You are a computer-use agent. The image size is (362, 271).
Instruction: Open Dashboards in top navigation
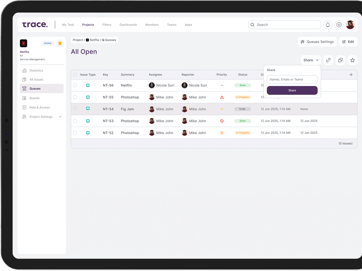click(x=128, y=25)
